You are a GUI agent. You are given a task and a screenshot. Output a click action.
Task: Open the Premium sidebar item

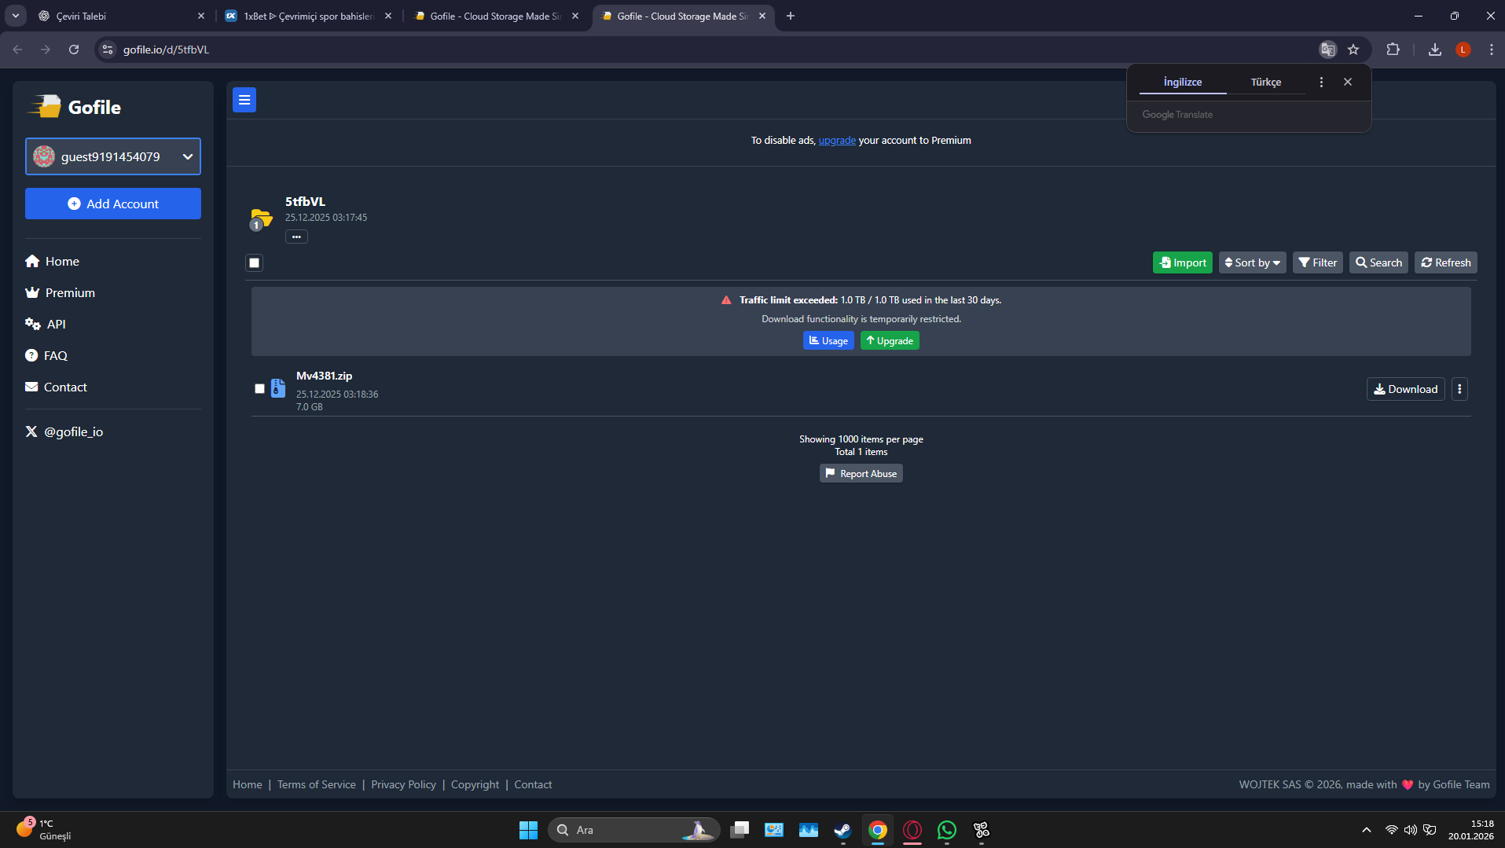click(x=60, y=292)
